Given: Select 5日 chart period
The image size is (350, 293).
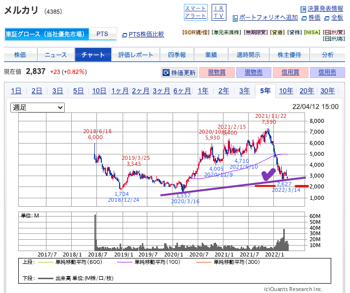Looking at the screenshot, I should [x=78, y=91].
